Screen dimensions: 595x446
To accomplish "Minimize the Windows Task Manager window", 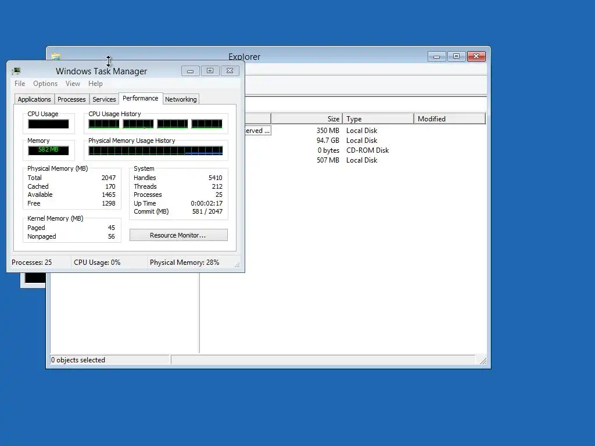I will pos(191,71).
